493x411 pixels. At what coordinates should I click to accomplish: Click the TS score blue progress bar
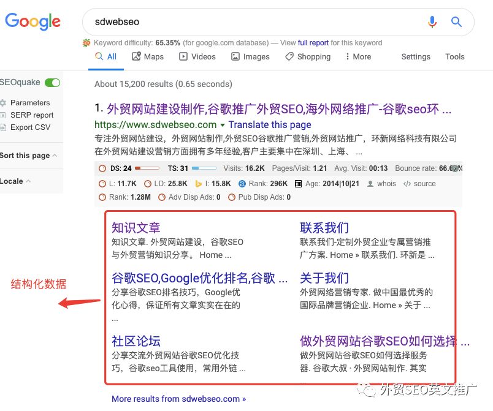pos(204,168)
